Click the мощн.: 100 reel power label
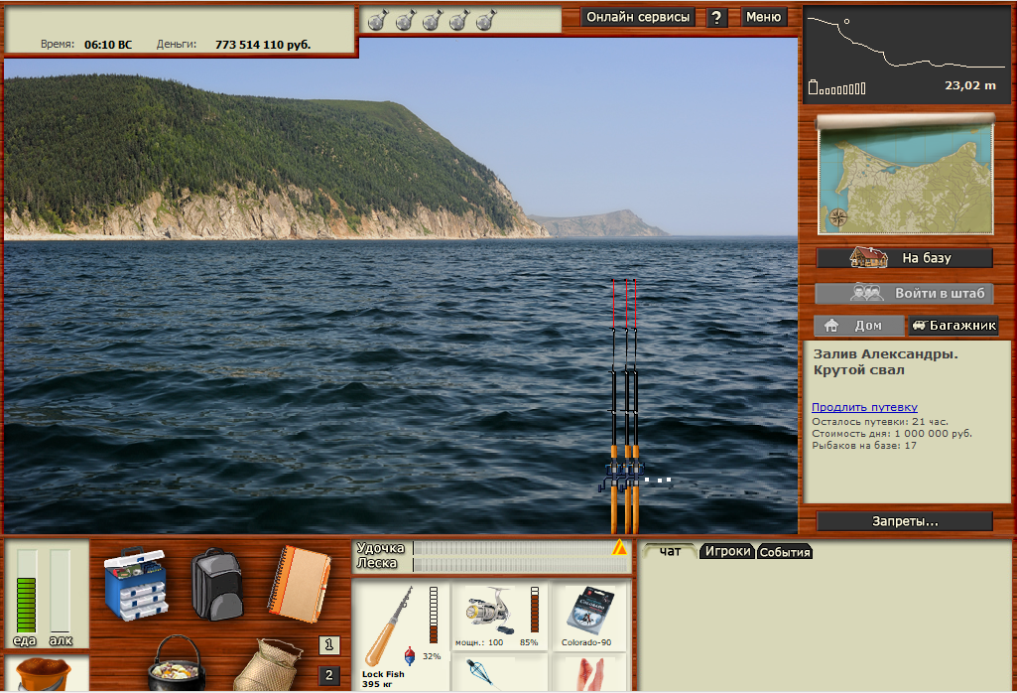This screenshot has height=693, width=1017. point(478,642)
